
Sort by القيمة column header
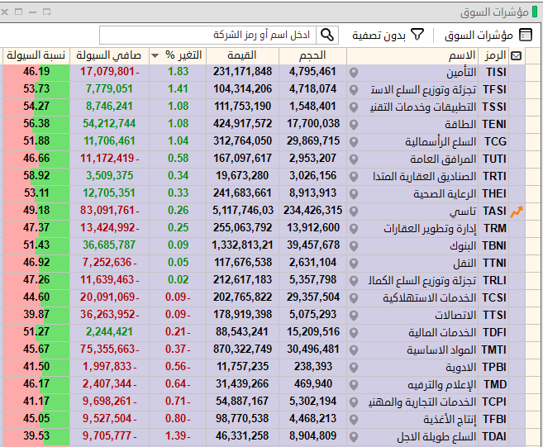(x=242, y=55)
